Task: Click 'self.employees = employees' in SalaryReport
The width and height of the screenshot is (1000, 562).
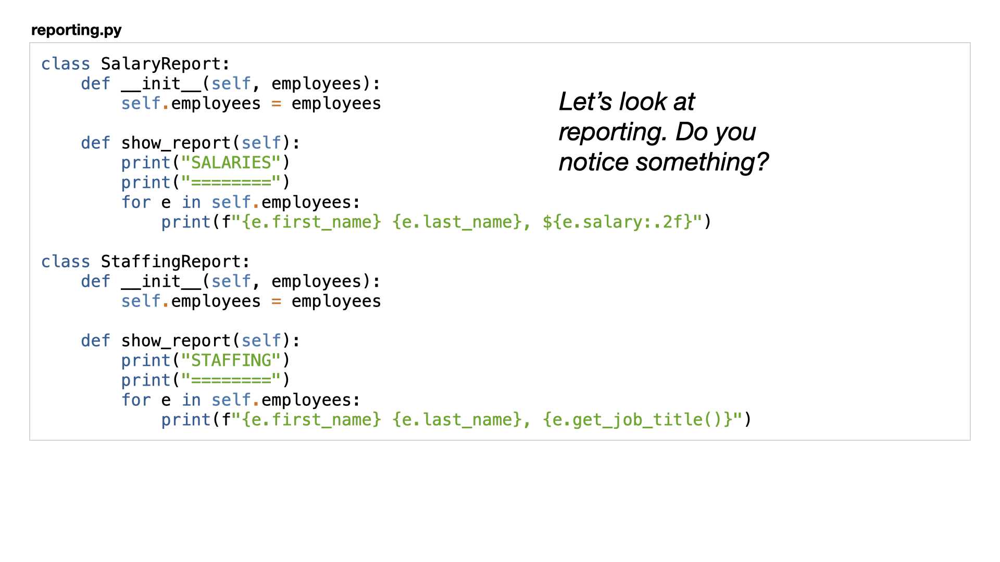Action: tap(251, 104)
